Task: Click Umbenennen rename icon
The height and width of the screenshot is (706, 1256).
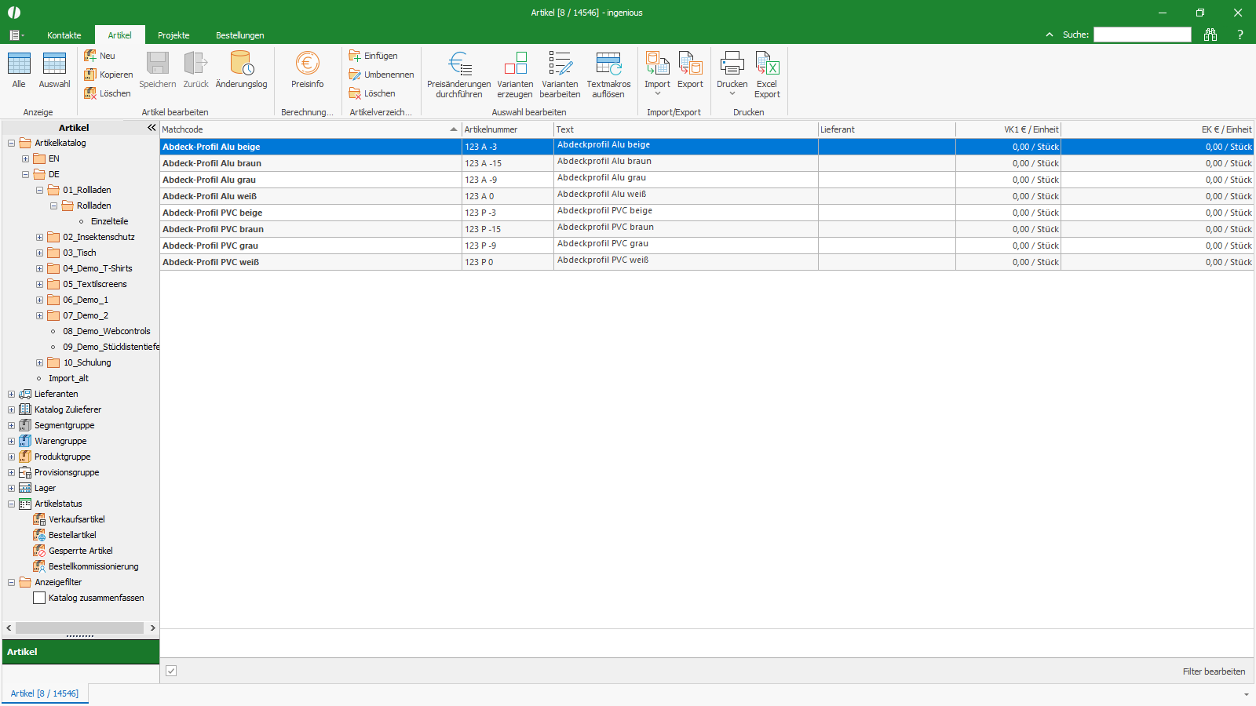Action: point(382,75)
